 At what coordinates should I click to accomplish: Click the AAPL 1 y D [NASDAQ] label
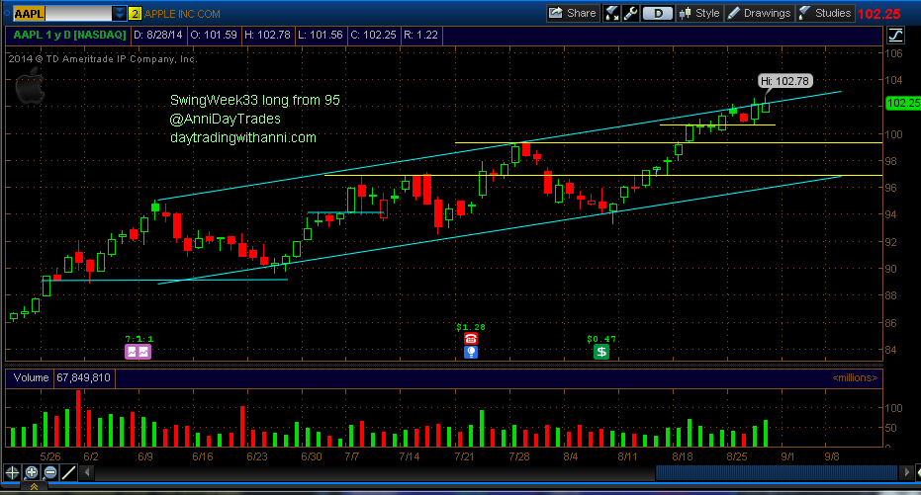(69, 36)
